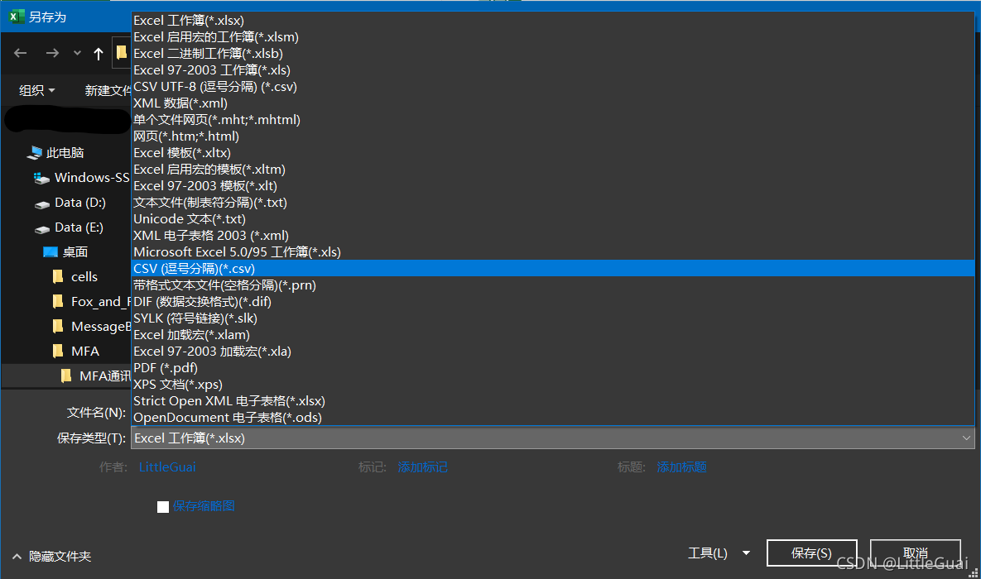Viewport: 981px width, 579px height.
Task: Choose highlighted CSV (逗号分隔)(*.csv)
Action: pos(553,269)
